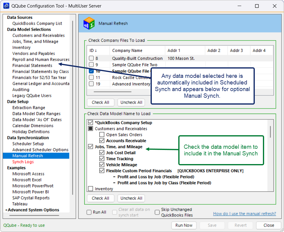Open Payroll and Human Resources page
The image size is (284, 232).
(x=41, y=60)
